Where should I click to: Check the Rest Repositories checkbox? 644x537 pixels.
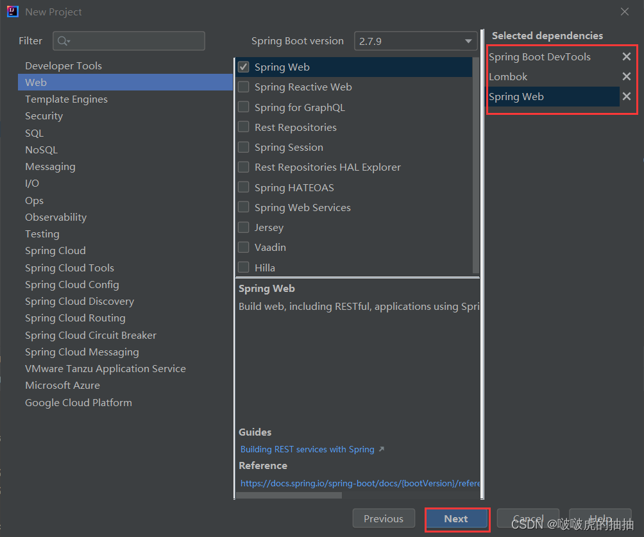[244, 127]
